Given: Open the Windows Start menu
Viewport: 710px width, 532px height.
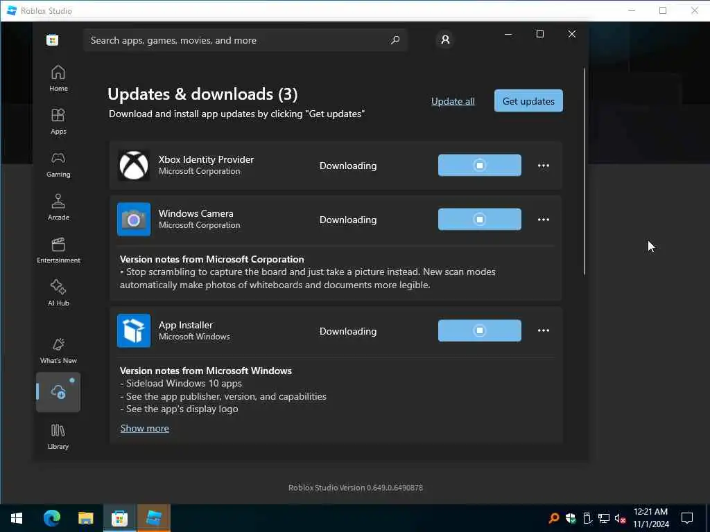Looking at the screenshot, I should click(17, 518).
